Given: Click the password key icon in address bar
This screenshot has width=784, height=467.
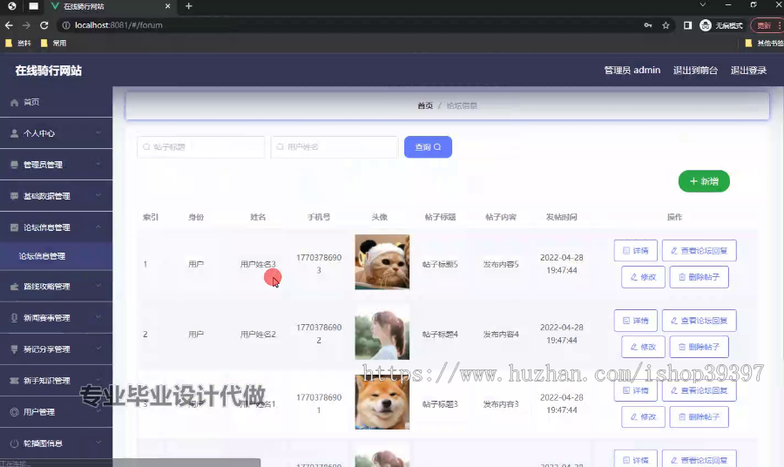Looking at the screenshot, I should [648, 25].
